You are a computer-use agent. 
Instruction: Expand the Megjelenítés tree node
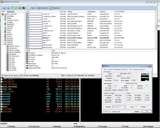click(3, 24)
